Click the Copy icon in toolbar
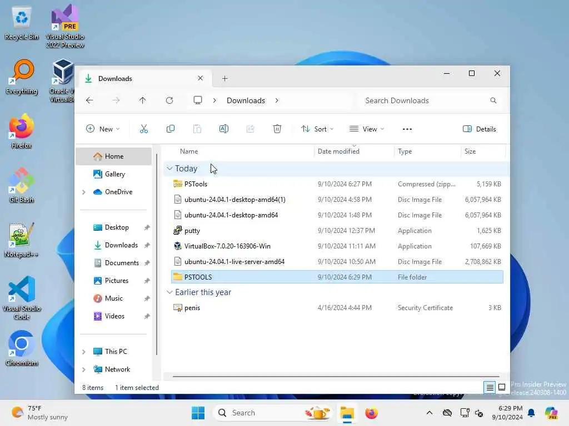569x426 pixels. [170, 129]
